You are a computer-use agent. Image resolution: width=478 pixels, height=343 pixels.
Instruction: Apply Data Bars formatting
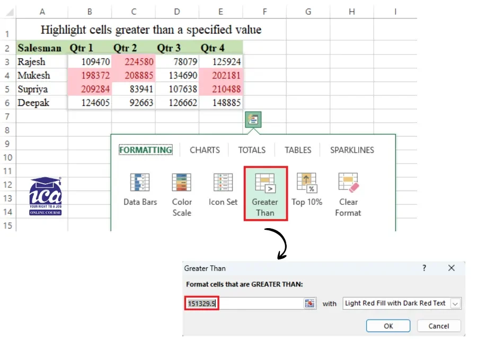click(140, 188)
